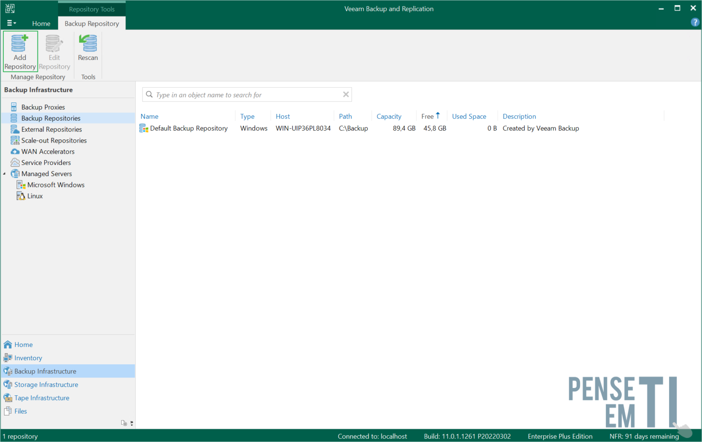Select the Scale-out Repositories node

54,140
